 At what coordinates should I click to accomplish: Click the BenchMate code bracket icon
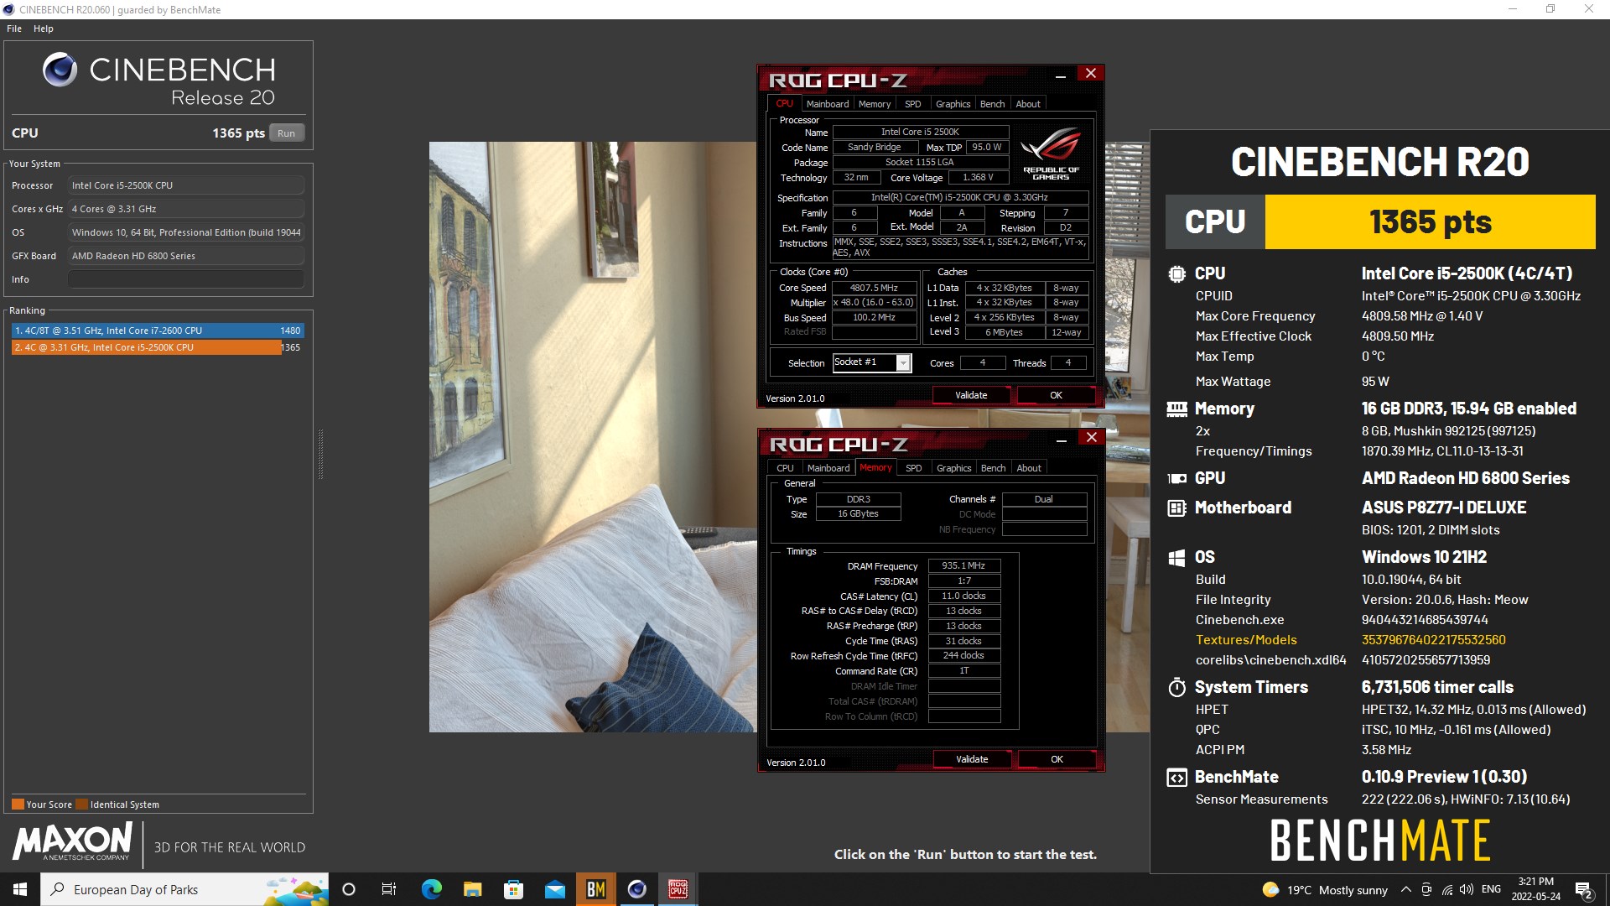click(1176, 778)
